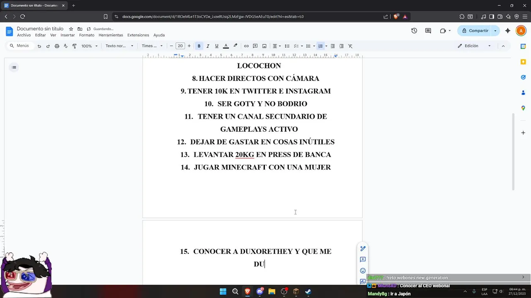The height and width of the screenshot is (298, 531).
Task: Open Google Keep in side panel
Action: (x=523, y=62)
